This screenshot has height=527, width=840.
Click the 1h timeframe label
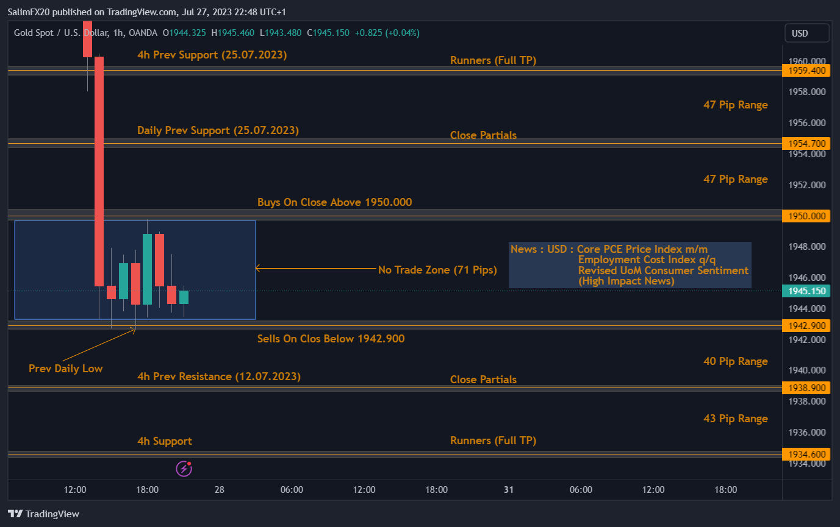tap(120, 32)
